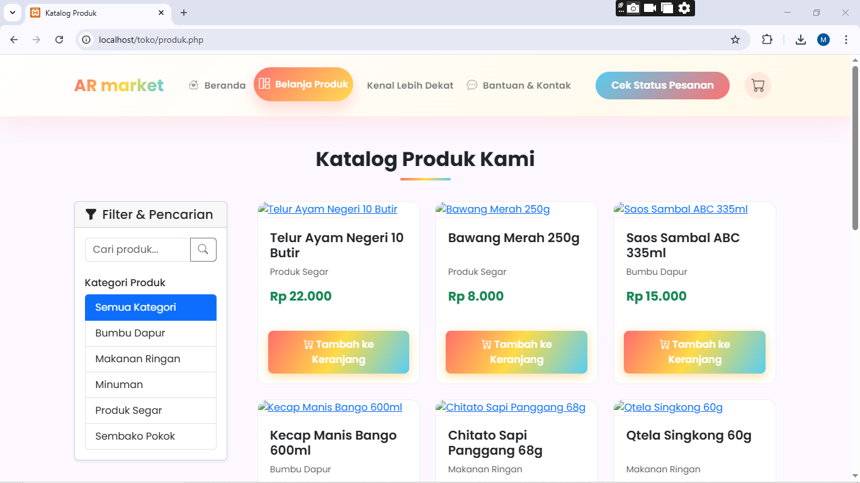Open the shopping cart icon

coord(758,86)
